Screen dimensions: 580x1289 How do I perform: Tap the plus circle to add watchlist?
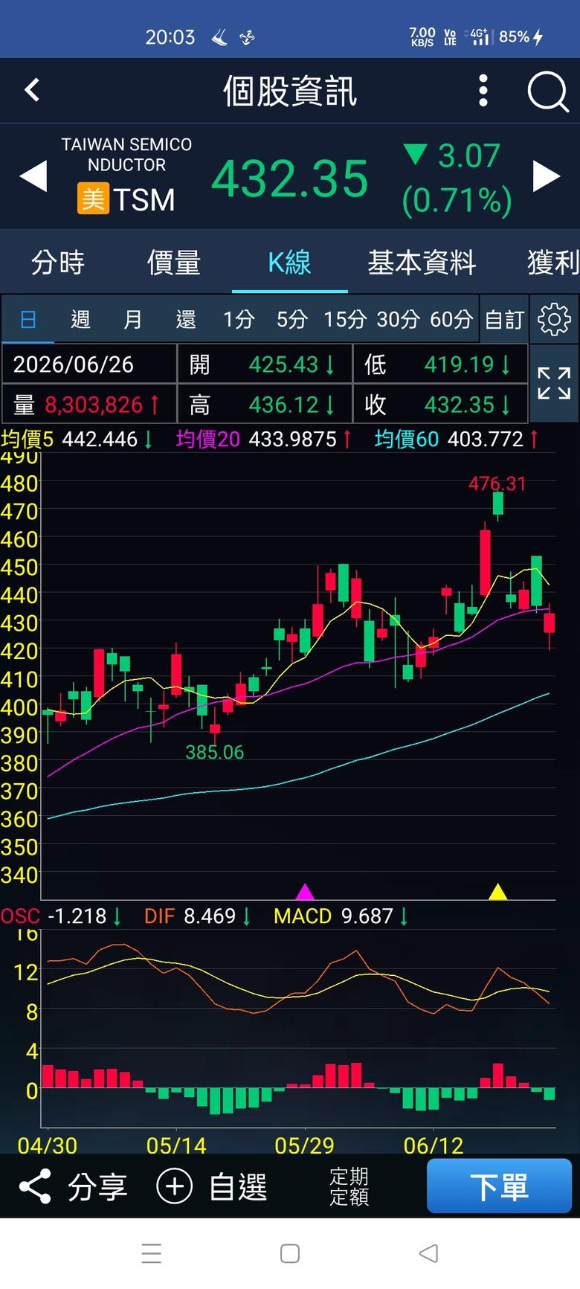[x=175, y=1186]
